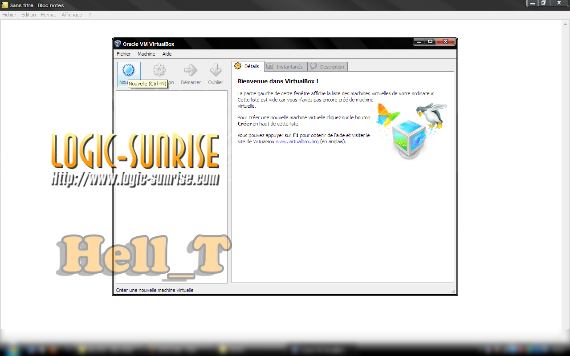Screen dimensions: 570x356
Task: Click the Démarrer arrow toolbar icon
Action: click(191, 70)
